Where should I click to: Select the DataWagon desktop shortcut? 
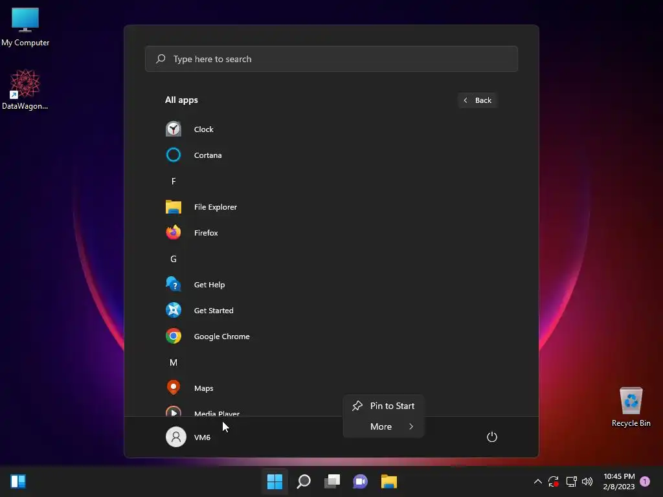click(25, 89)
